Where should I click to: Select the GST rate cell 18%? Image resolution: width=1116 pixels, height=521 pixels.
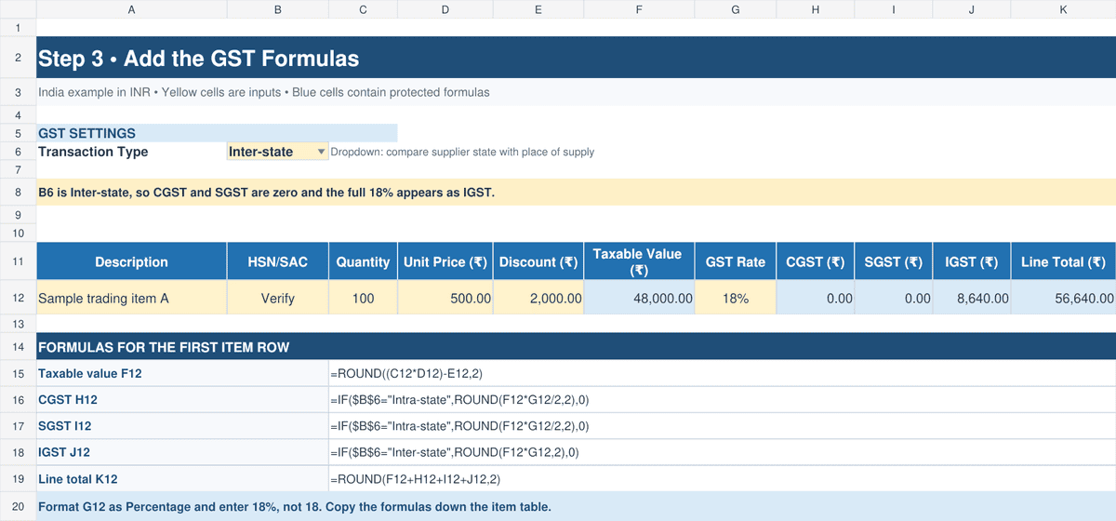[x=736, y=299]
